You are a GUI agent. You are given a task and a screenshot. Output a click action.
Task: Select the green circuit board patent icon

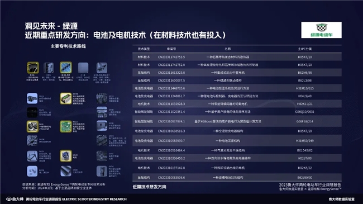pos(66,126)
